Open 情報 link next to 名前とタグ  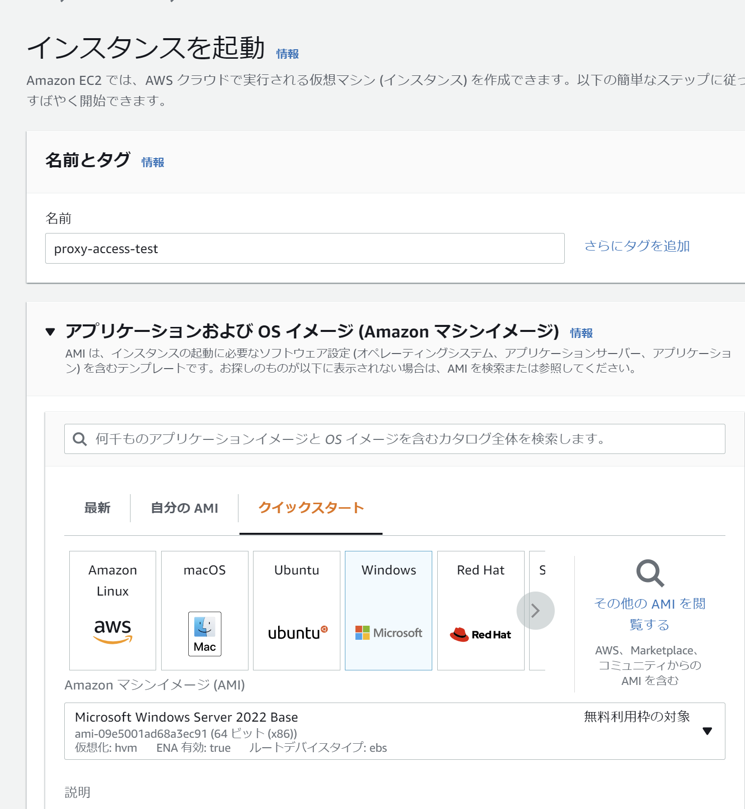click(x=153, y=162)
